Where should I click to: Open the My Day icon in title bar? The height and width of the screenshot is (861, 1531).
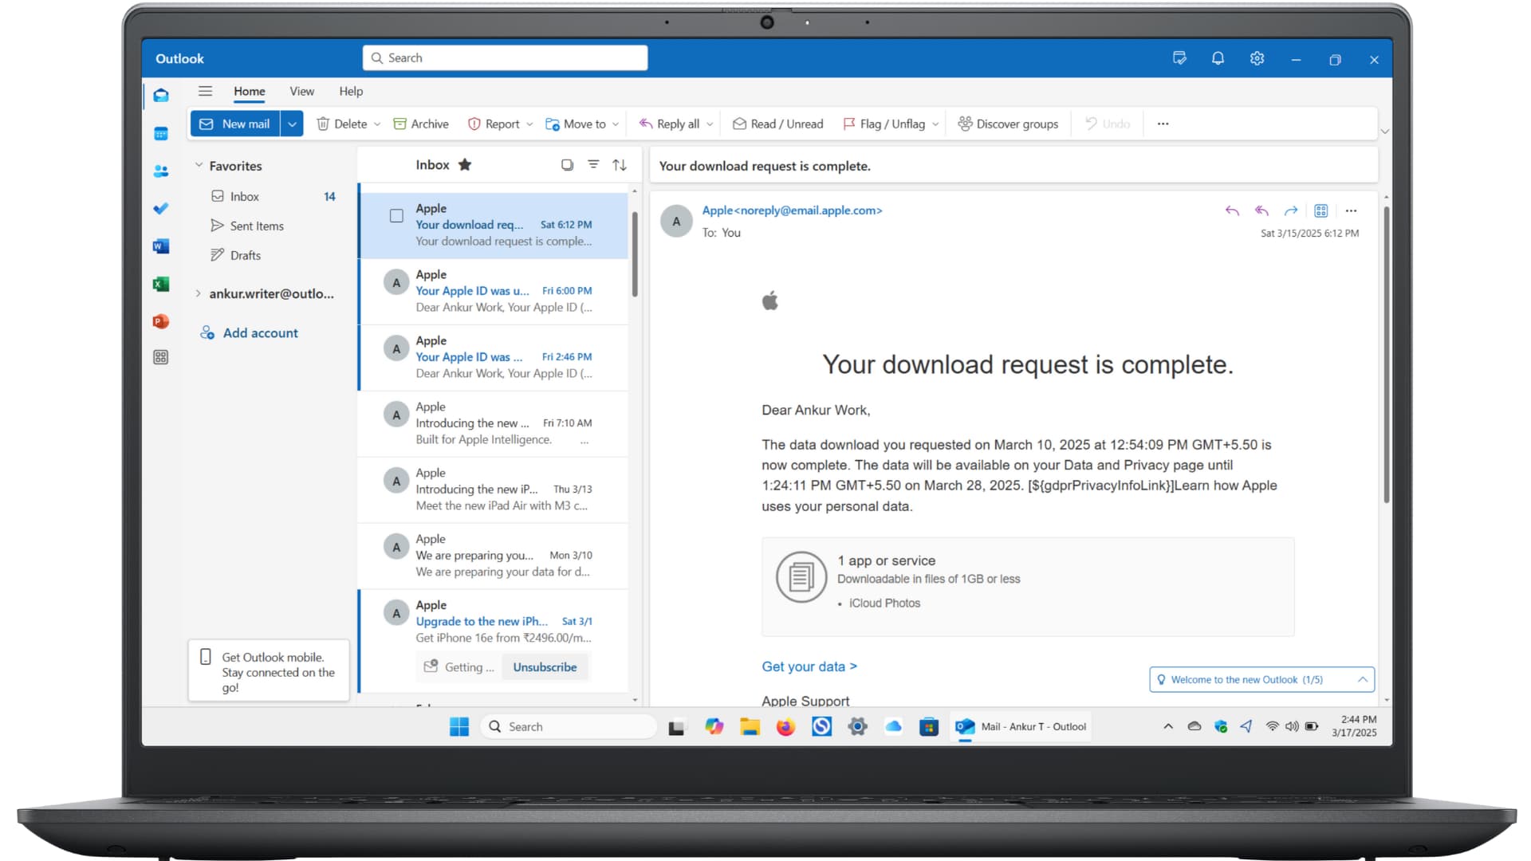1179,58
